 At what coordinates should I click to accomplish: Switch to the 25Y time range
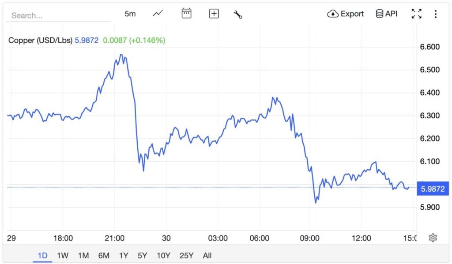[x=186, y=256]
